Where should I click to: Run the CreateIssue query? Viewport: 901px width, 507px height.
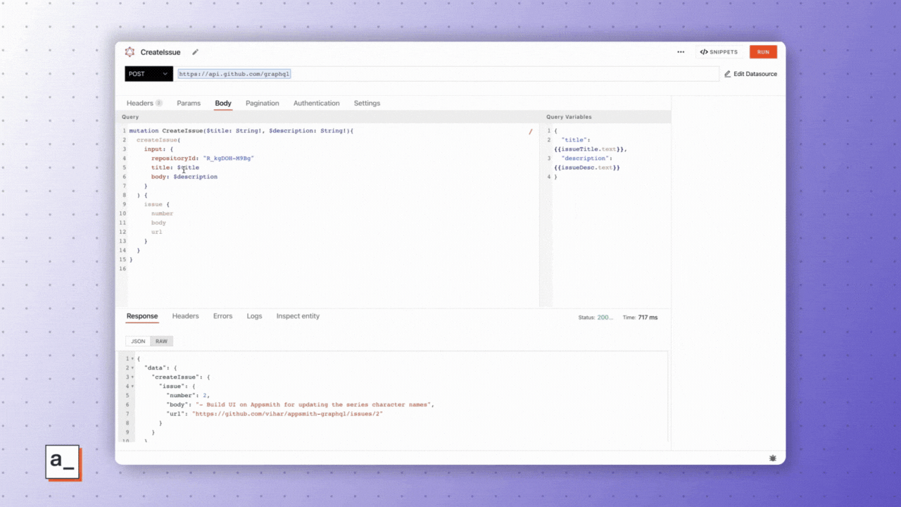coord(763,52)
